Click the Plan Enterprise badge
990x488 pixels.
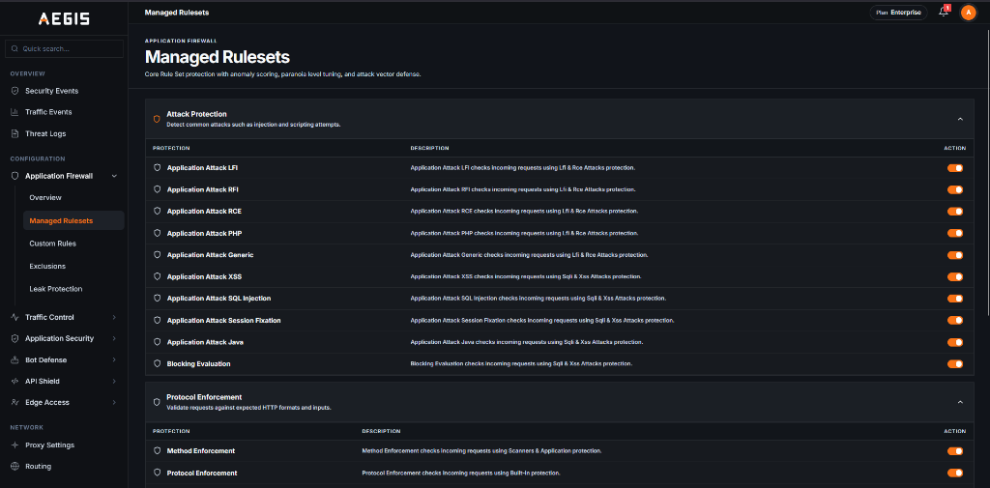[898, 12]
